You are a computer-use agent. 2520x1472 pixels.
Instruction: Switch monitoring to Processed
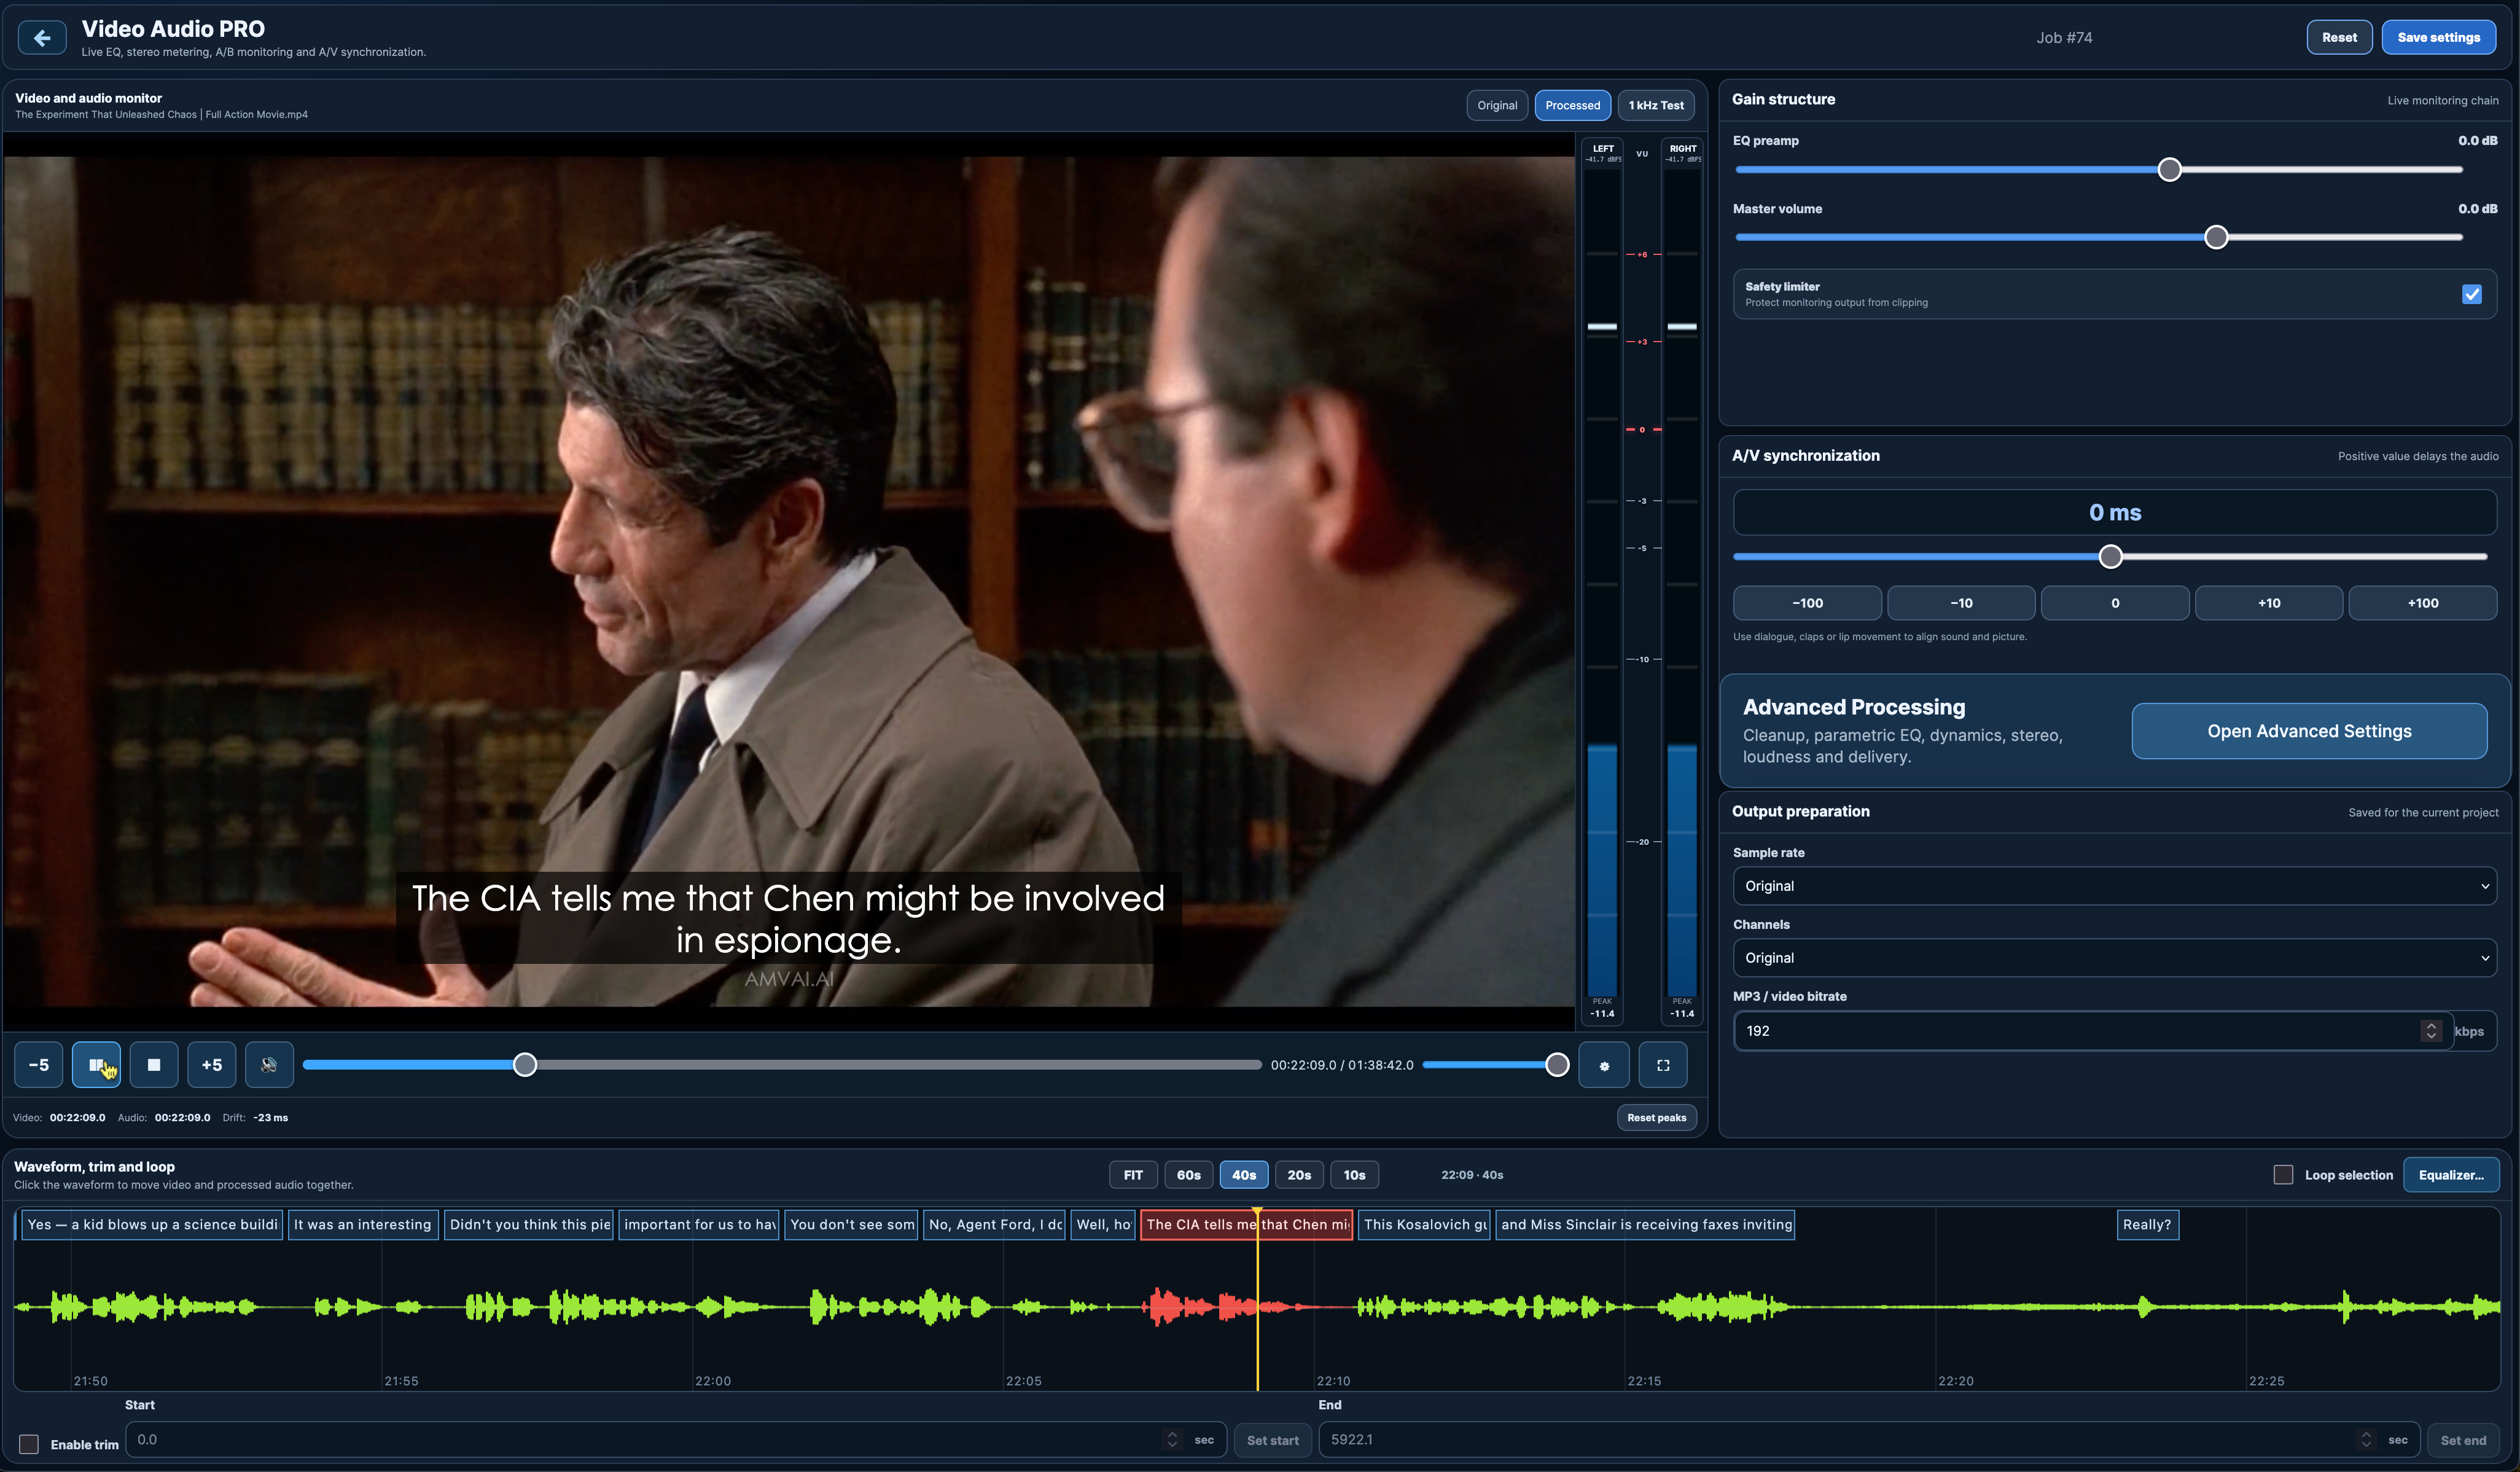click(1572, 105)
